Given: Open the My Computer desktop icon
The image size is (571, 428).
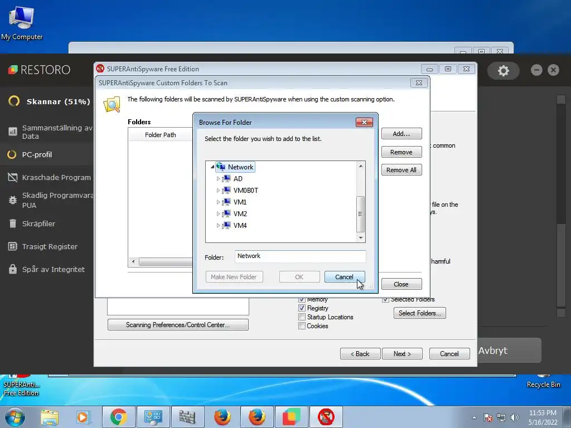Looking at the screenshot, I should (x=22, y=22).
